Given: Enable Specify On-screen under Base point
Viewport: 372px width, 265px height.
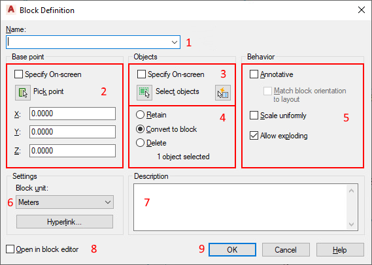Looking at the screenshot, I should [x=18, y=74].
